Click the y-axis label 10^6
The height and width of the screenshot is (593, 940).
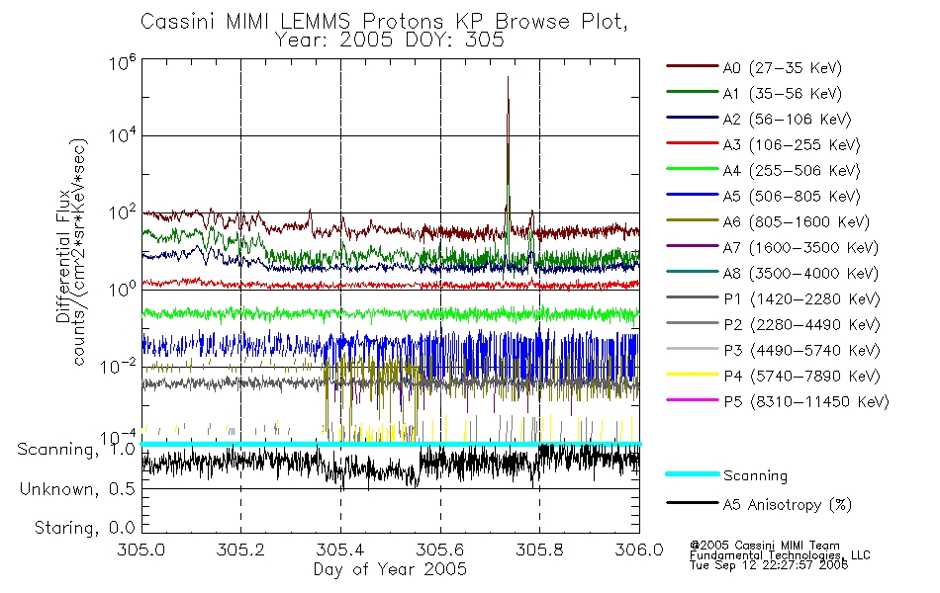[x=123, y=61]
